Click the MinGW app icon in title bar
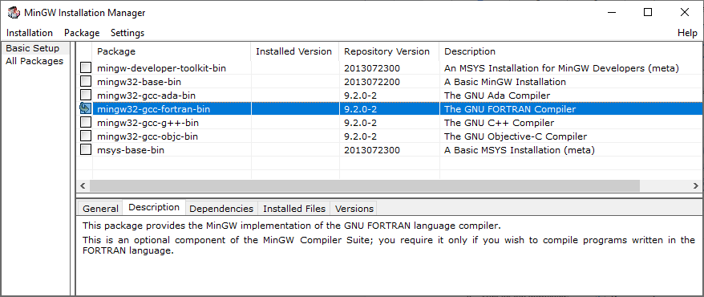Screen dimensions: 704x297 14,12
